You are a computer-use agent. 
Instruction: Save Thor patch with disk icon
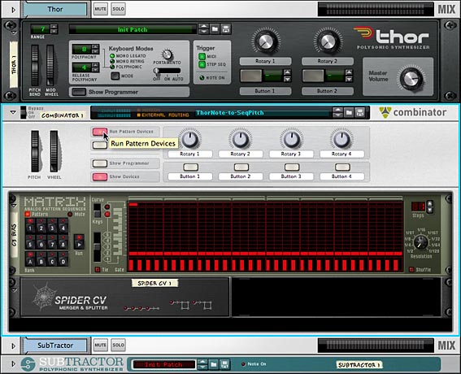tap(226, 29)
